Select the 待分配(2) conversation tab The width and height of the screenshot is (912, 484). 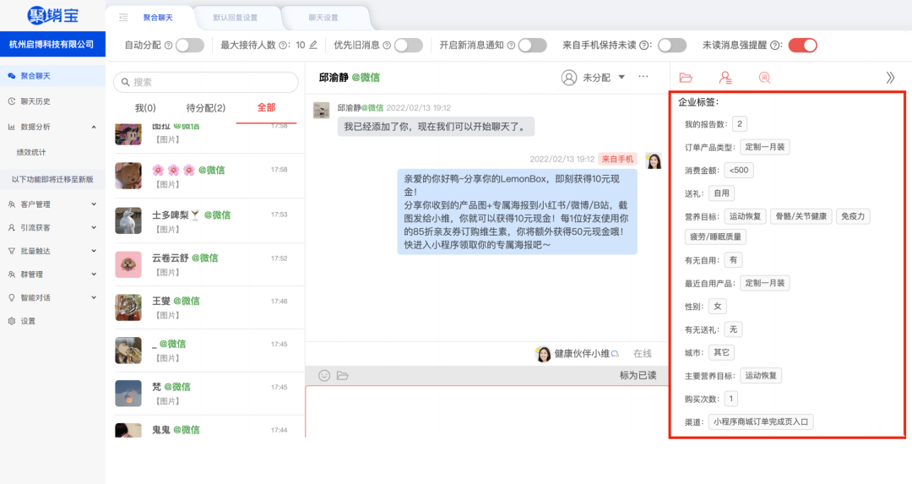(206, 107)
